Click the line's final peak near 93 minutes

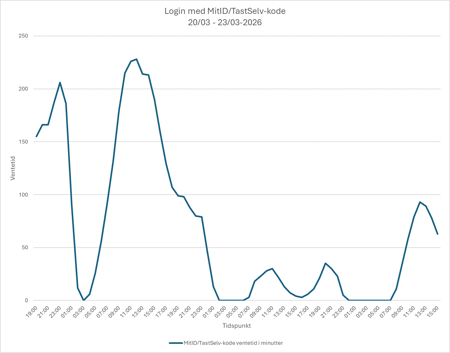coord(420,202)
